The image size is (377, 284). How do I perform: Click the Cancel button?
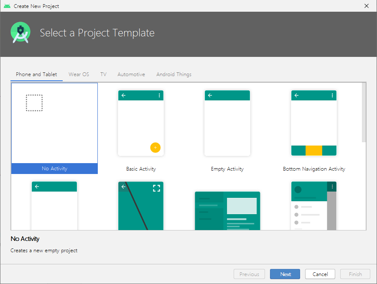click(320, 274)
